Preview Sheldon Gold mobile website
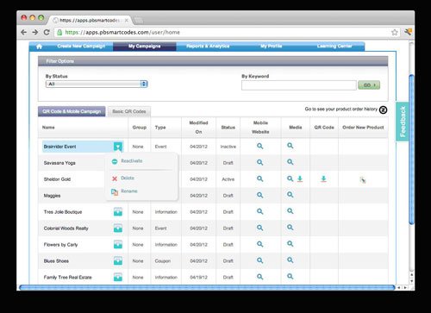The width and height of the screenshot is (431, 313). (x=260, y=178)
